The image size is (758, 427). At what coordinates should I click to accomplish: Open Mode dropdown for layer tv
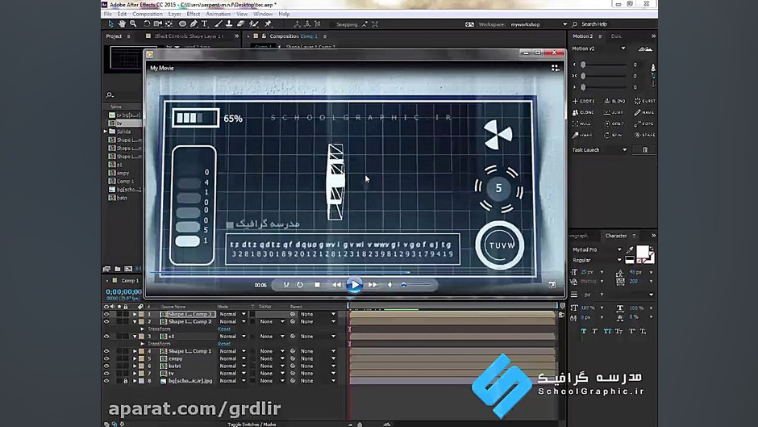232,373
